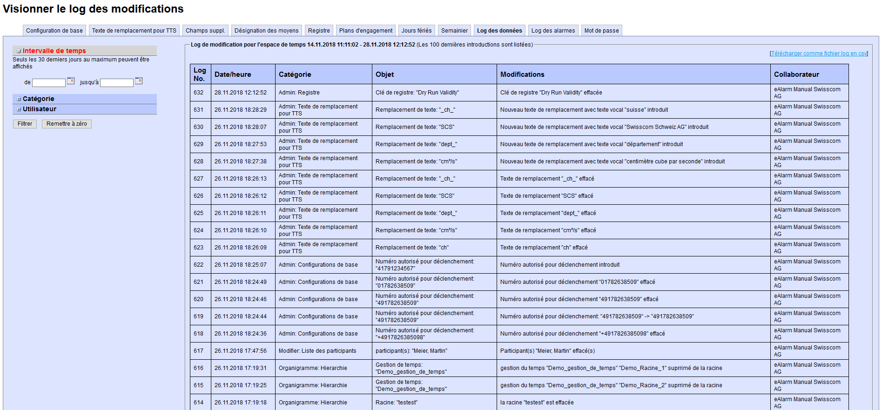The width and height of the screenshot is (882, 410).
Task: Open the Plans d'engagement tab
Action: pos(366,31)
